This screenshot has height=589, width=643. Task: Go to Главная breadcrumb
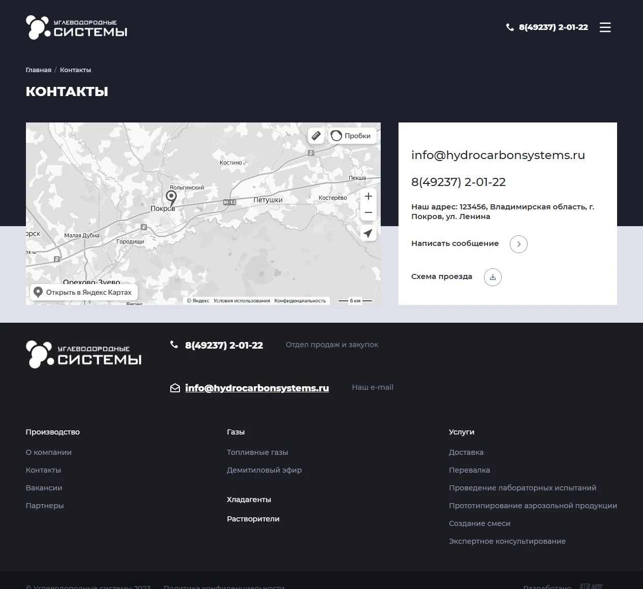tap(39, 70)
